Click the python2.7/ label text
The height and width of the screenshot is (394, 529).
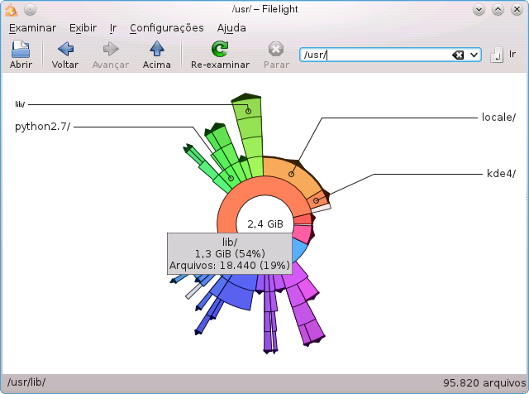[42, 127]
